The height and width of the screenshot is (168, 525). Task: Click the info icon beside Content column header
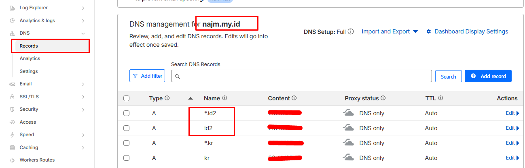coord(294,98)
